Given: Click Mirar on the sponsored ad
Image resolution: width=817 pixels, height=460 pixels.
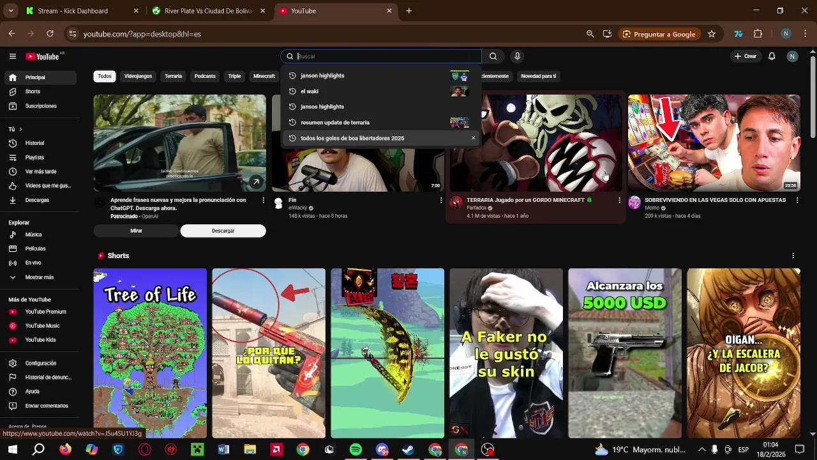Looking at the screenshot, I should [x=136, y=231].
